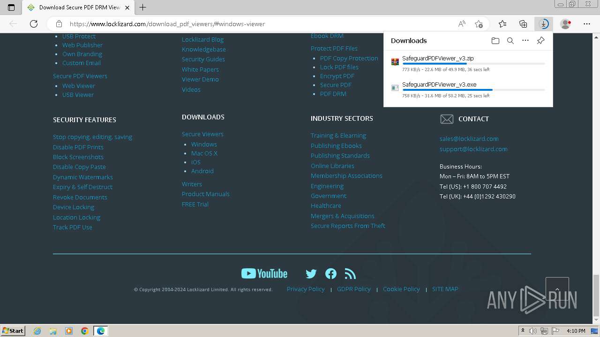The image size is (600, 337).
Task: Open more options in Downloads panel
Action: point(525,41)
